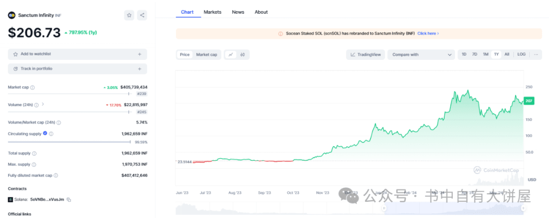Select the candlestick chart style icon
The image size is (549, 218).
tap(242, 55)
